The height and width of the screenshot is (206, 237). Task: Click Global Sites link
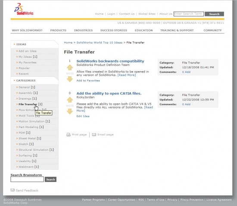(x=147, y=14)
